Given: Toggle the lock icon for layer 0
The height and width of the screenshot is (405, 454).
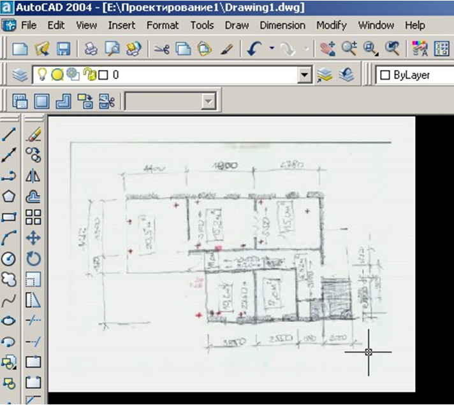Looking at the screenshot, I should (x=89, y=75).
